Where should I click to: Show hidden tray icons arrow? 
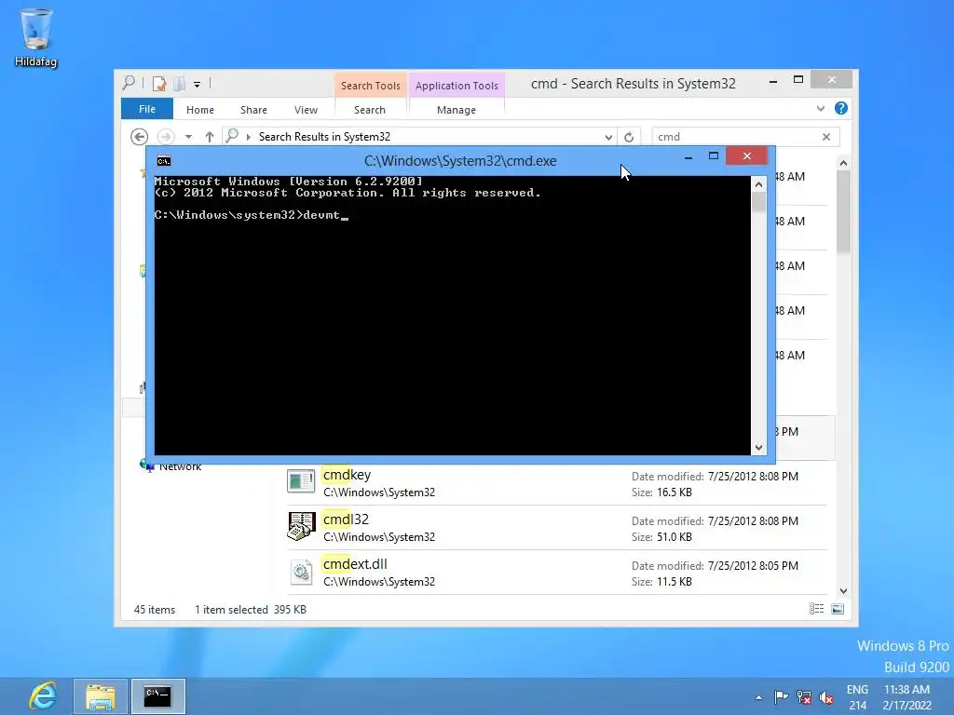click(x=758, y=697)
